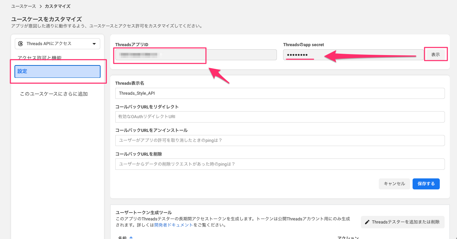Expand the Threads APIにアクセス dropdown caret

point(94,44)
